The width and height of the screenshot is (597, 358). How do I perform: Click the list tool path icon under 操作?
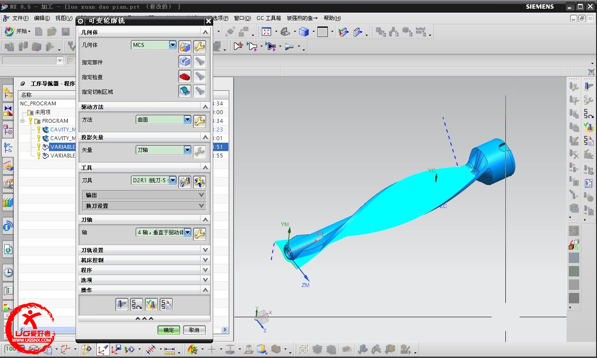(166, 305)
